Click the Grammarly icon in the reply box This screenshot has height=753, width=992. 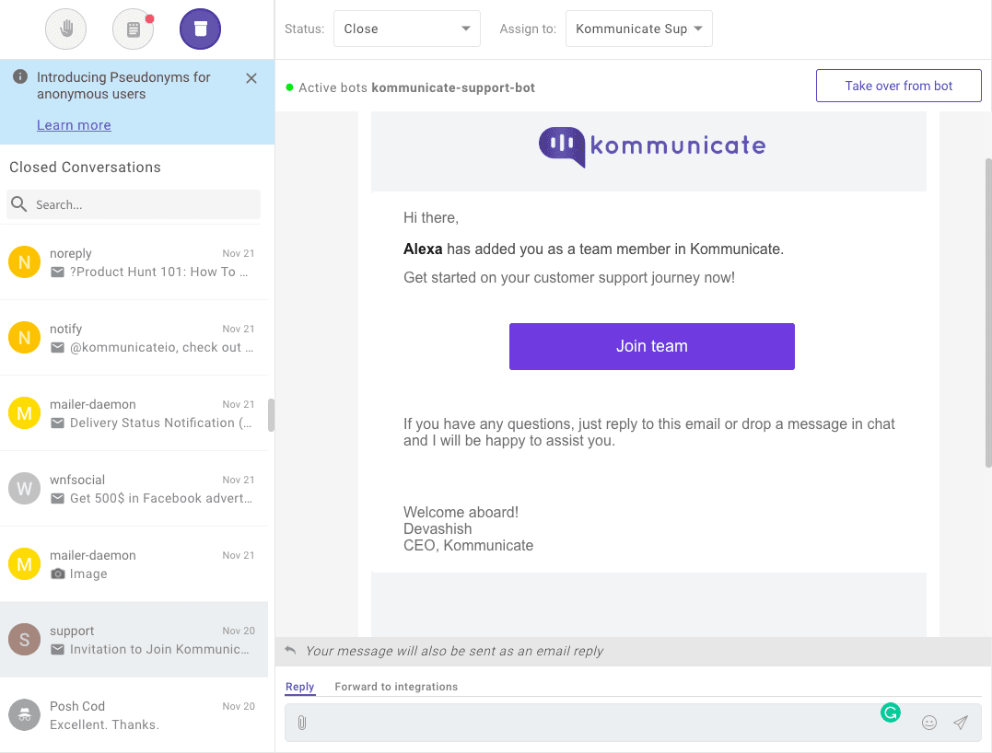point(890,713)
